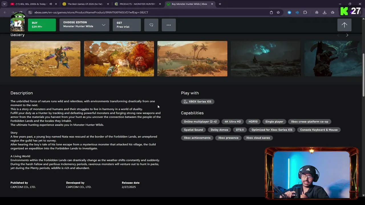Click the 'Story' subheading in description
The image size is (365, 205).
pos(14,133)
